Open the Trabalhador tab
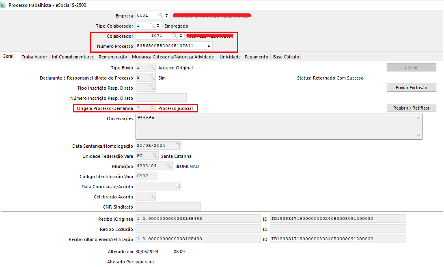 (34, 57)
